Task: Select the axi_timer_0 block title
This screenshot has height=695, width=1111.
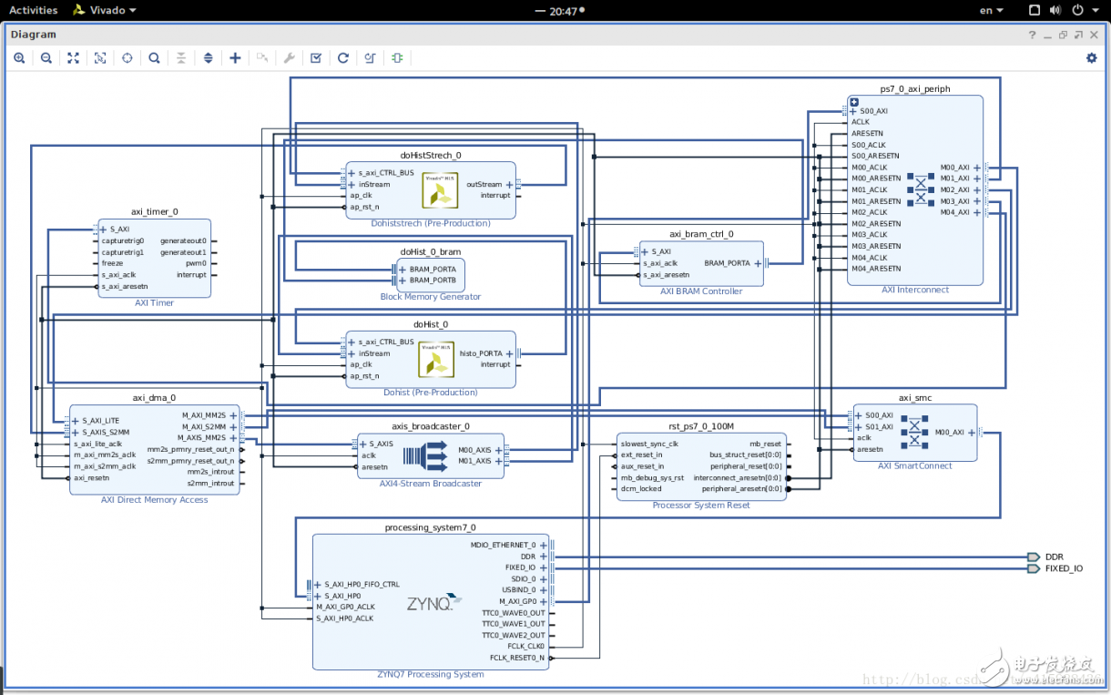Action: pos(155,211)
